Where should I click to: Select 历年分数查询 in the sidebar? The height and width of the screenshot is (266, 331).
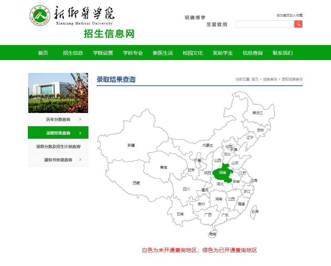(58, 119)
